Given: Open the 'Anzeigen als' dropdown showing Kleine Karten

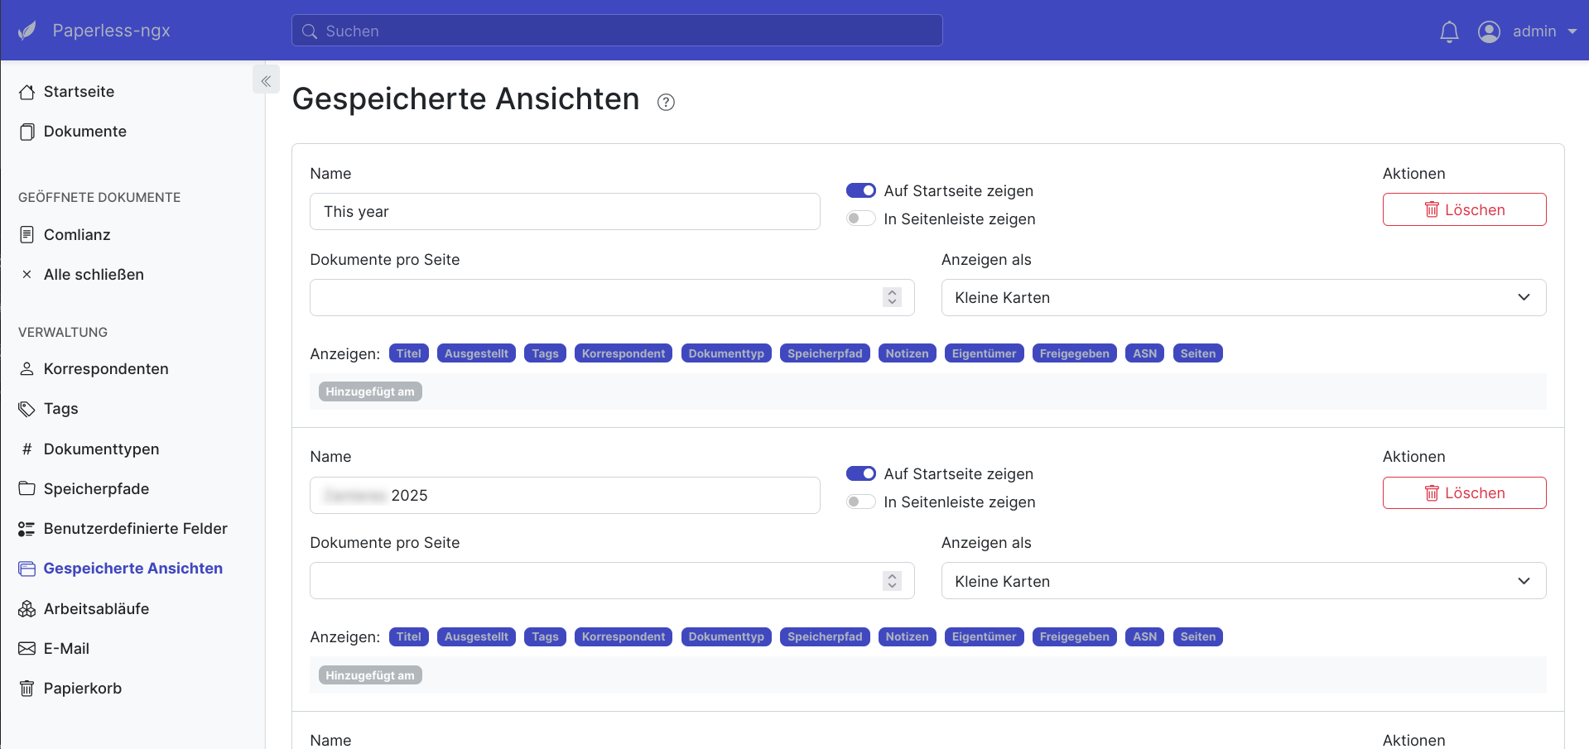Looking at the screenshot, I should click(1242, 297).
